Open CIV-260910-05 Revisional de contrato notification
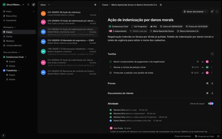The height and width of the screenshot is (139, 222). tap(69, 73)
